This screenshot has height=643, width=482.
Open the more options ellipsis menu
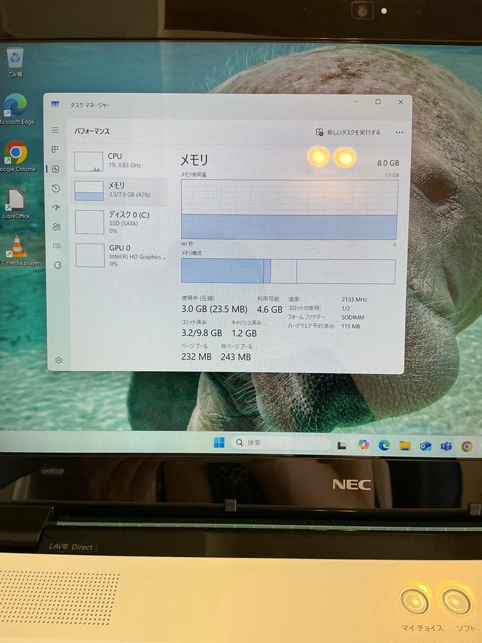point(399,132)
